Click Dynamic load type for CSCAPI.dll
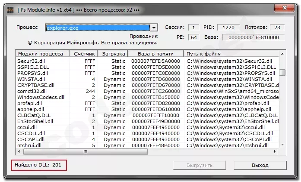 [x=114, y=139]
